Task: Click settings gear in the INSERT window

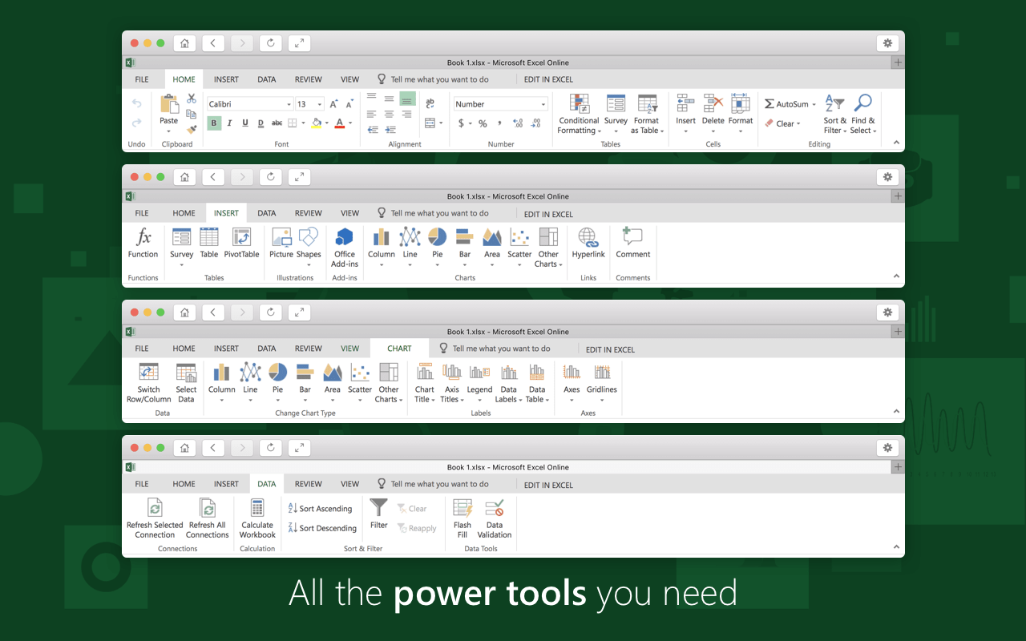Action: (x=887, y=177)
